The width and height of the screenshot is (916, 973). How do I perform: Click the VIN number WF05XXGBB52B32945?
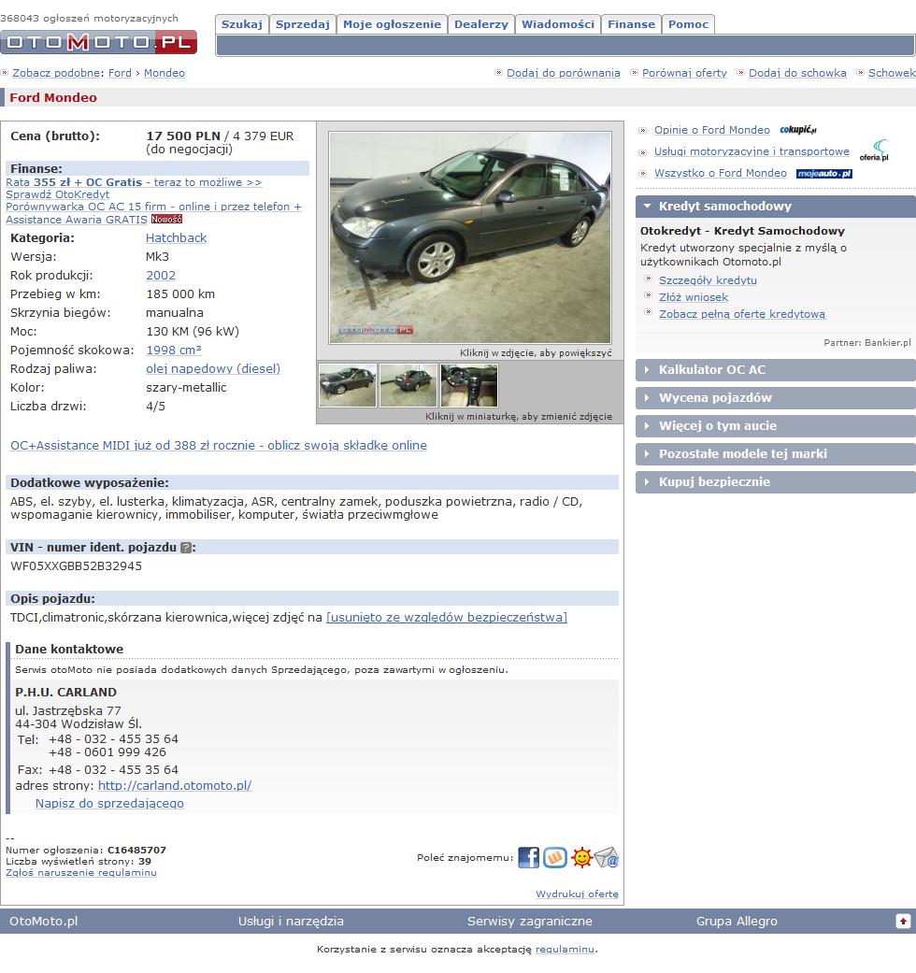(77, 565)
